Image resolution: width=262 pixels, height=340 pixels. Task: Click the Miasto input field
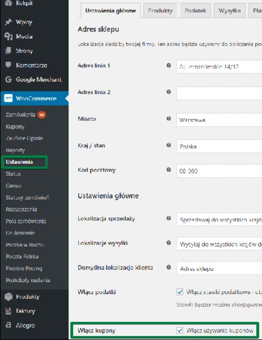[219, 120]
